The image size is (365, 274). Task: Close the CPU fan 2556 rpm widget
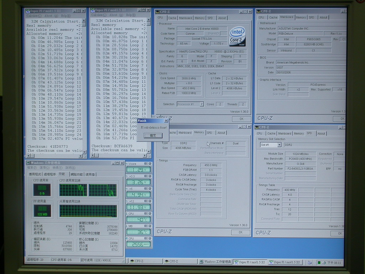[150, 238]
